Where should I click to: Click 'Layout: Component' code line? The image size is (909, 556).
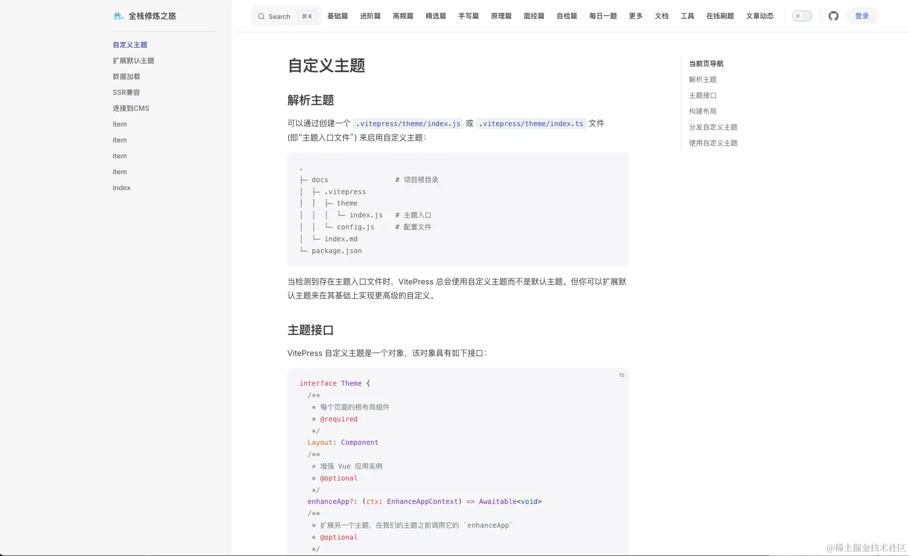[x=343, y=442]
